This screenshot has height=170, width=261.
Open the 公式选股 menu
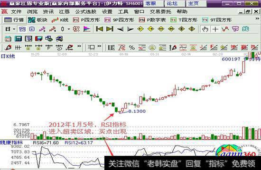(x=85, y=12)
